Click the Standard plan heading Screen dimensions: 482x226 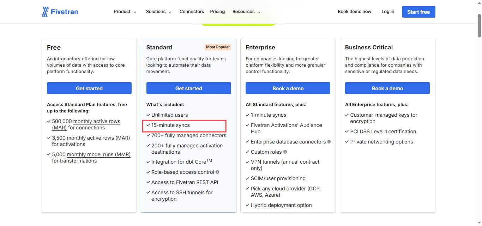tap(159, 47)
